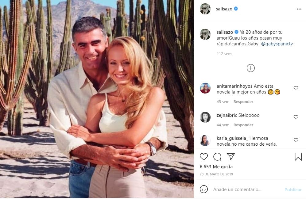Image resolution: width=306 pixels, height=199 pixels.
Task: Toggle like on karla_guissela_'s comment
Action: pyautogui.click(x=296, y=140)
